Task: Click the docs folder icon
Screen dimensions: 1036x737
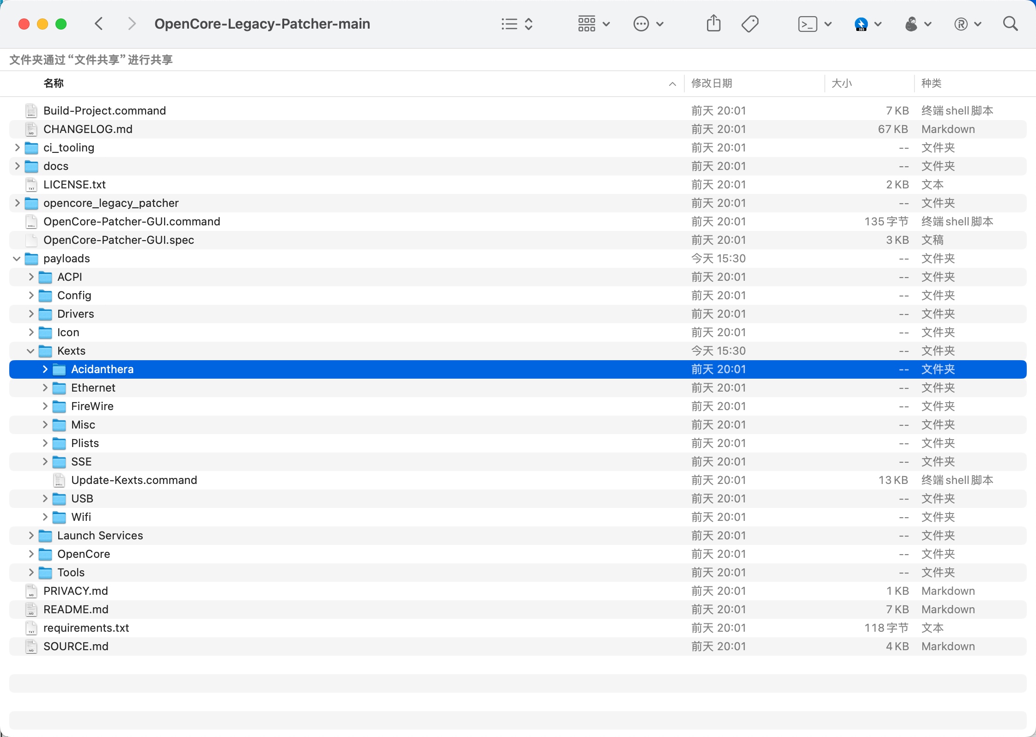Action: point(31,166)
